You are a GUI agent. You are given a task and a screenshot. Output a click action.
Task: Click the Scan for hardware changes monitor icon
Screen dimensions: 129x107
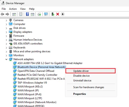point(46,14)
